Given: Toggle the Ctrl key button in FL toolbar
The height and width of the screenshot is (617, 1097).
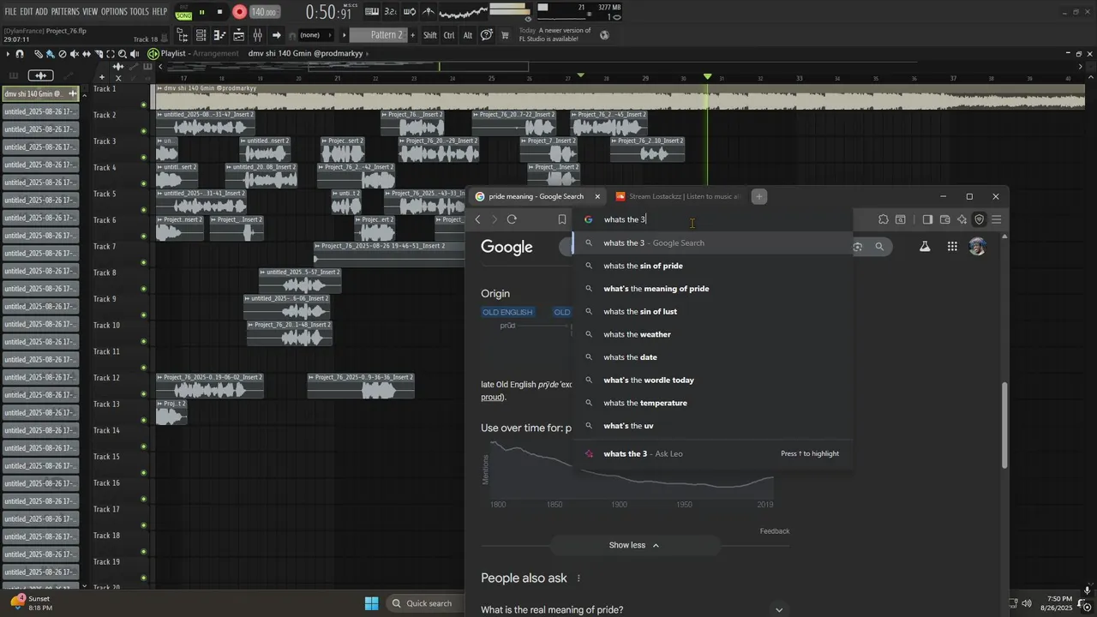Looking at the screenshot, I should click(449, 35).
